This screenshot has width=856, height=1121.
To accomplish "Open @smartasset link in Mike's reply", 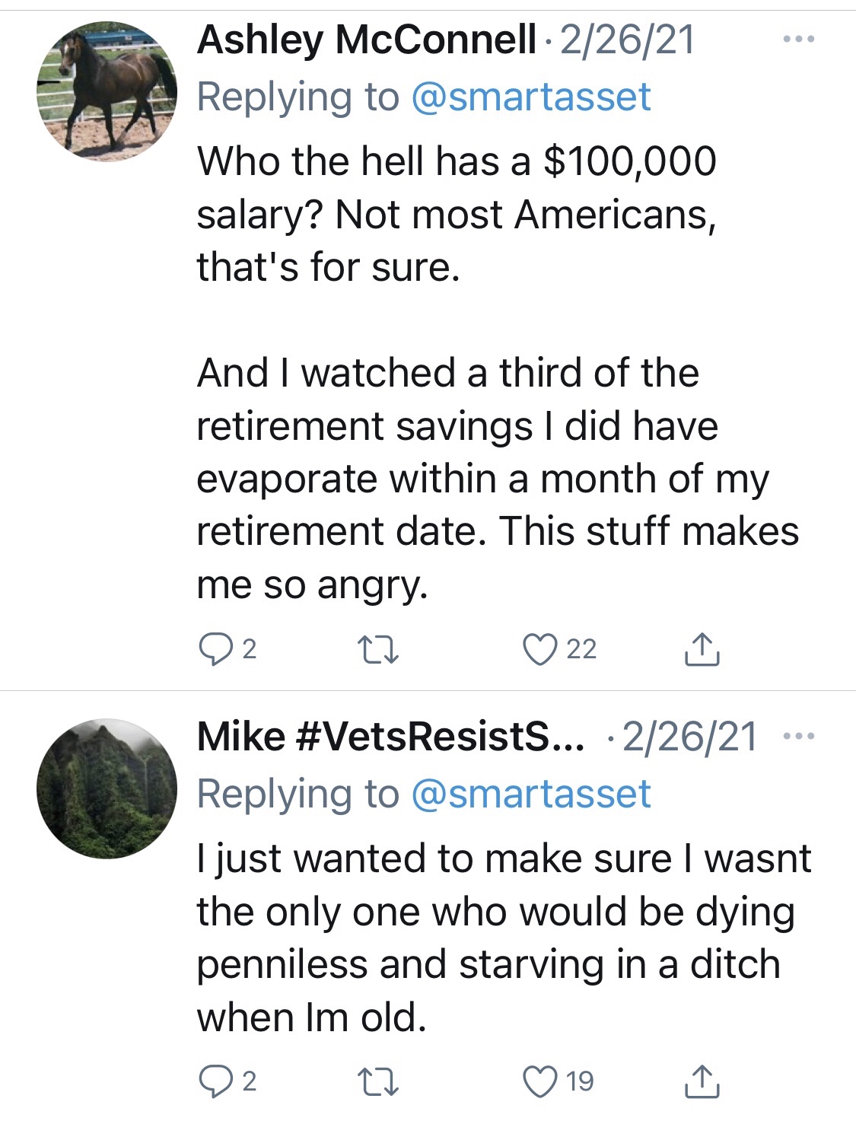I will 530,795.
